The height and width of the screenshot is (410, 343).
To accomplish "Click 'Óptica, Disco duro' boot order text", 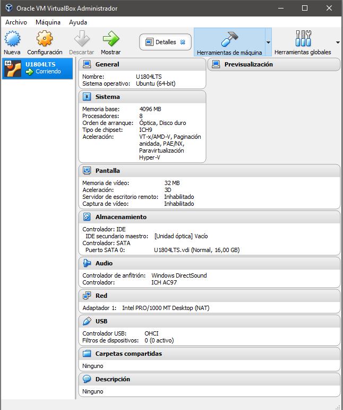I will [x=162, y=123].
